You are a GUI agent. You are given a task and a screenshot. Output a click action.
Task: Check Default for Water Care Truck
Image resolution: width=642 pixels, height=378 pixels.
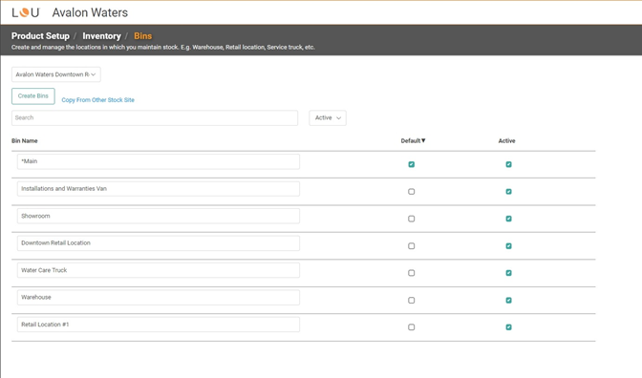coord(412,273)
